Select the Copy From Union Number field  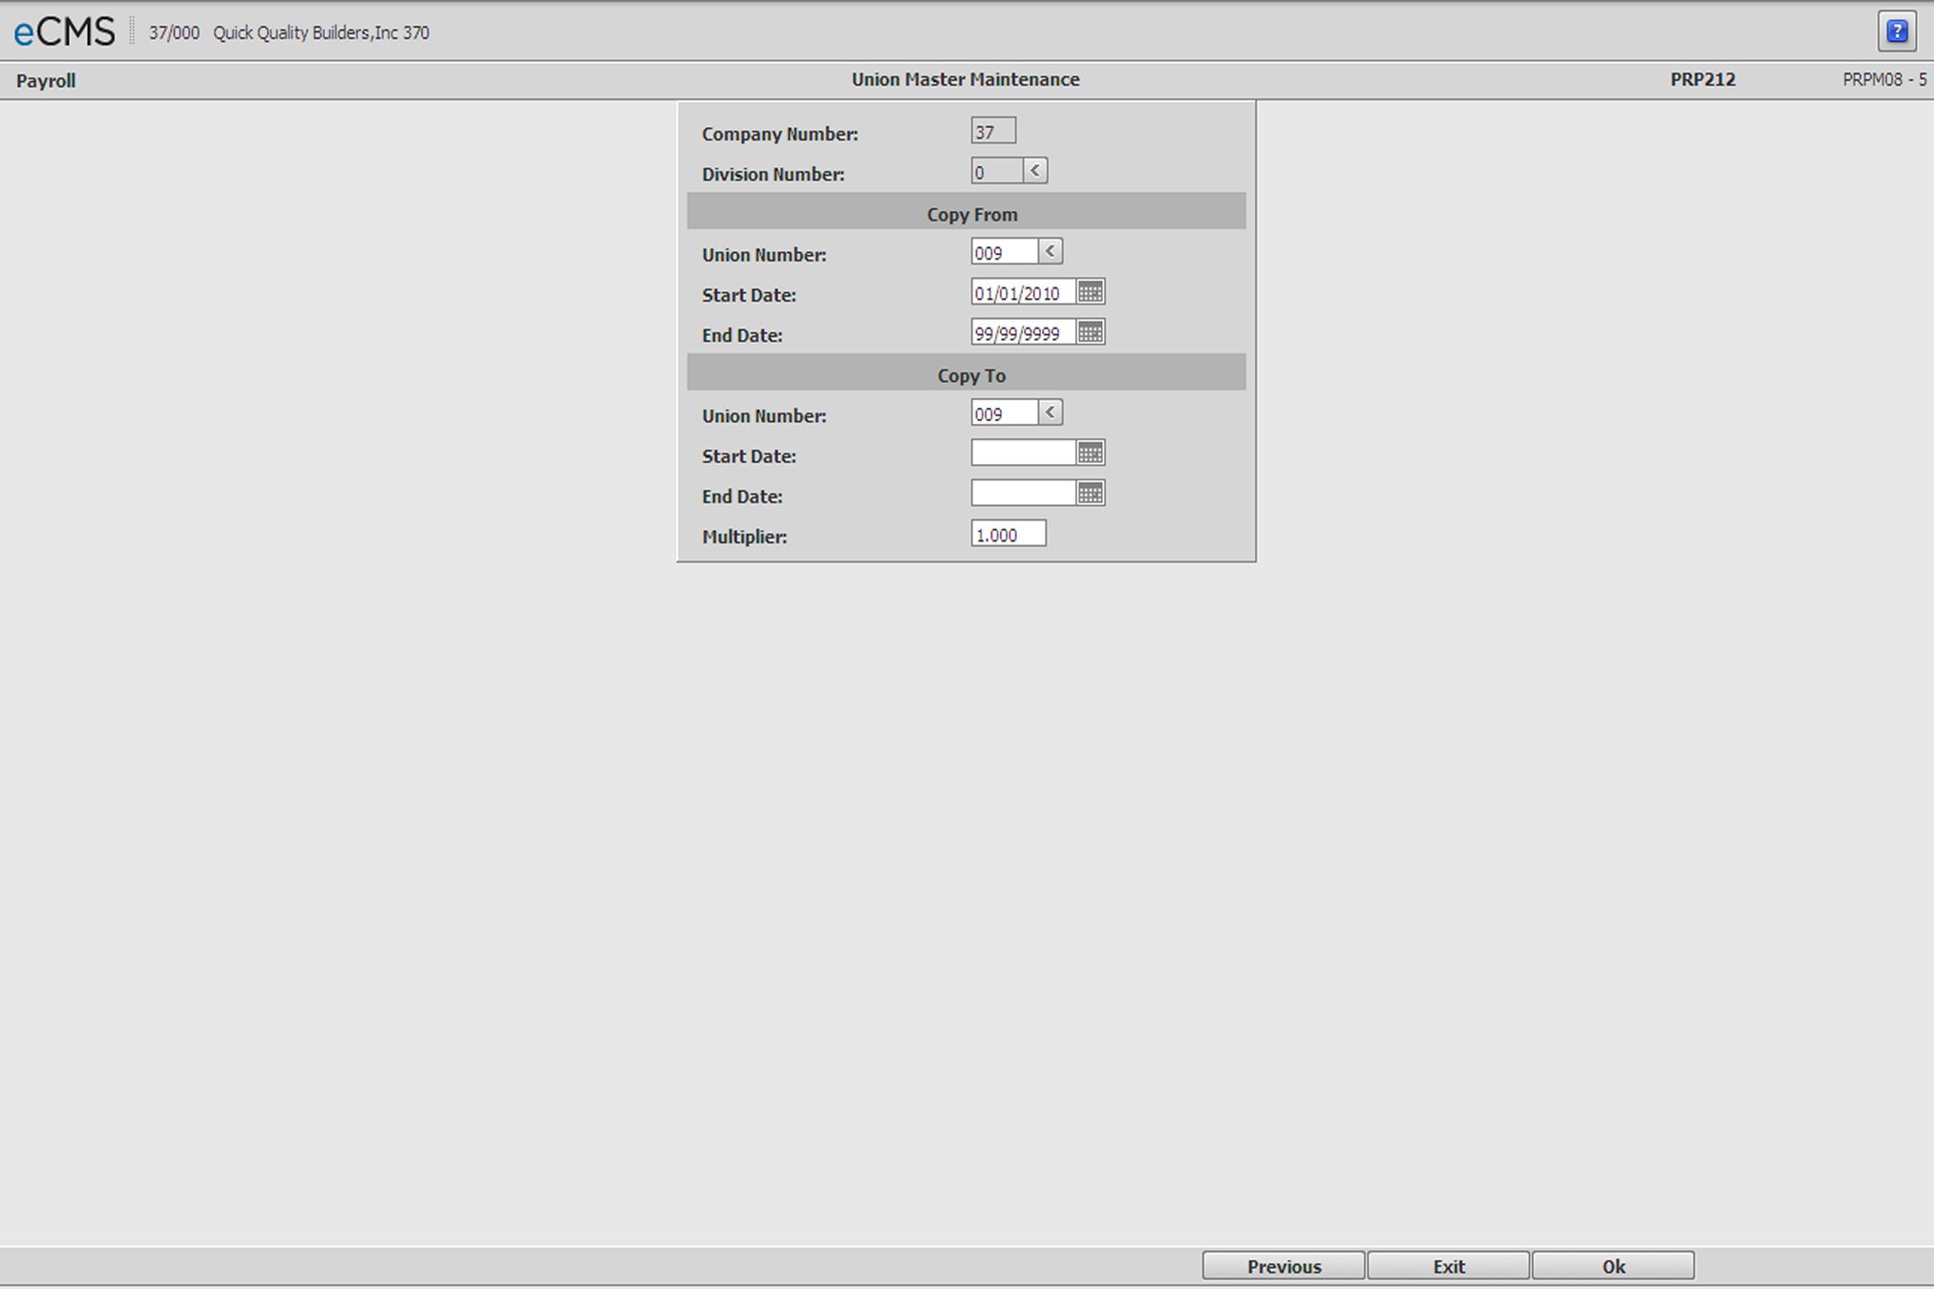1005,252
